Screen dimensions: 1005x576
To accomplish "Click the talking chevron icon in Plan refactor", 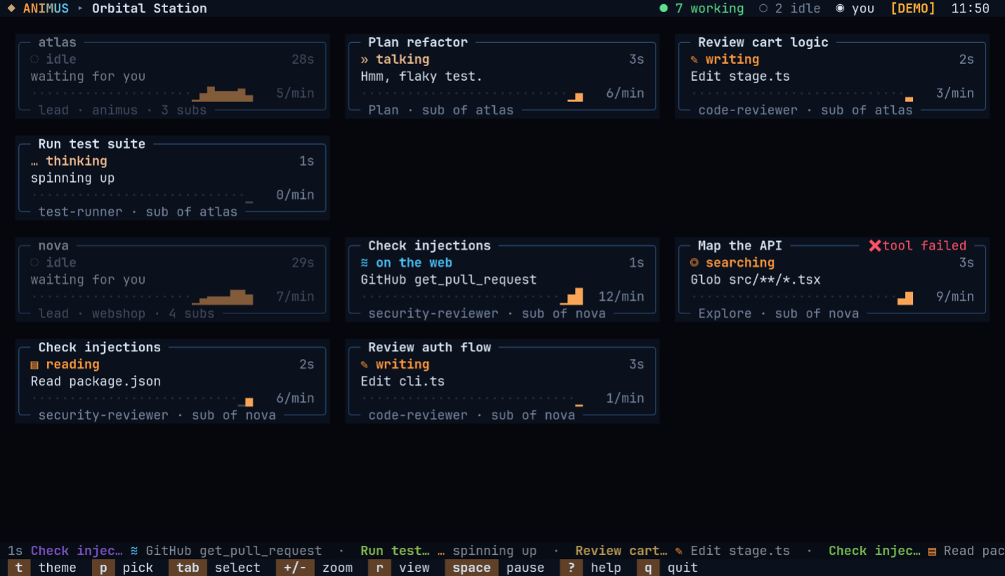I will coord(364,60).
